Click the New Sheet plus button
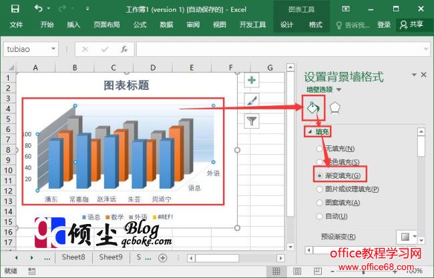The height and width of the screenshot is (278, 434). click(163, 258)
